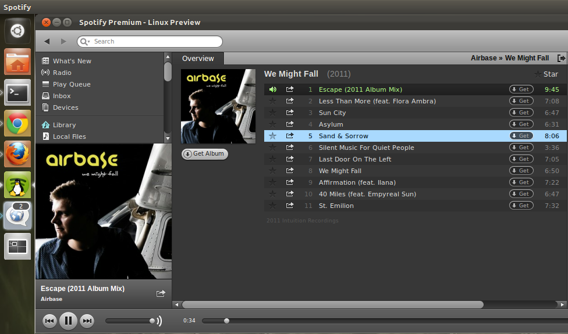Launch Google Chrome from the launcher
Image resolution: width=568 pixels, height=334 pixels.
pyautogui.click(x=17, y=123)
